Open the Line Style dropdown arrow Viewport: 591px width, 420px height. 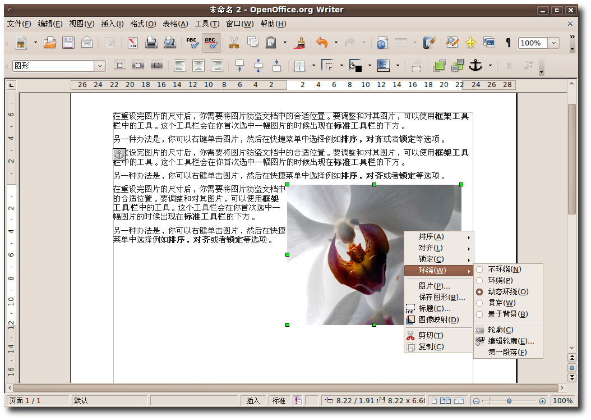[x=341, y=66]
